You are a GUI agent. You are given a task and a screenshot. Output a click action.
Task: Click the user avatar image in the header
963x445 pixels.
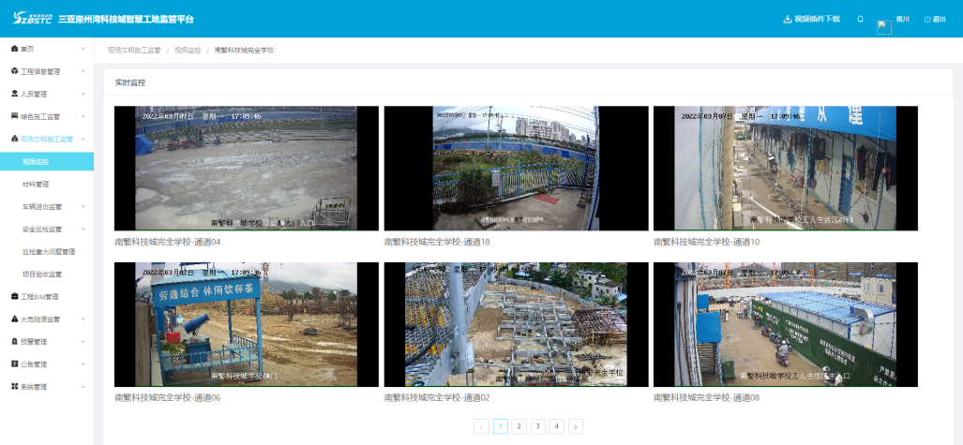pos(883,26)
